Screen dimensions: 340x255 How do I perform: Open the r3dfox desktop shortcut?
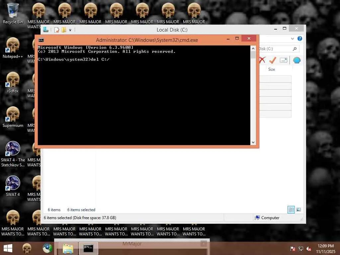13,82
